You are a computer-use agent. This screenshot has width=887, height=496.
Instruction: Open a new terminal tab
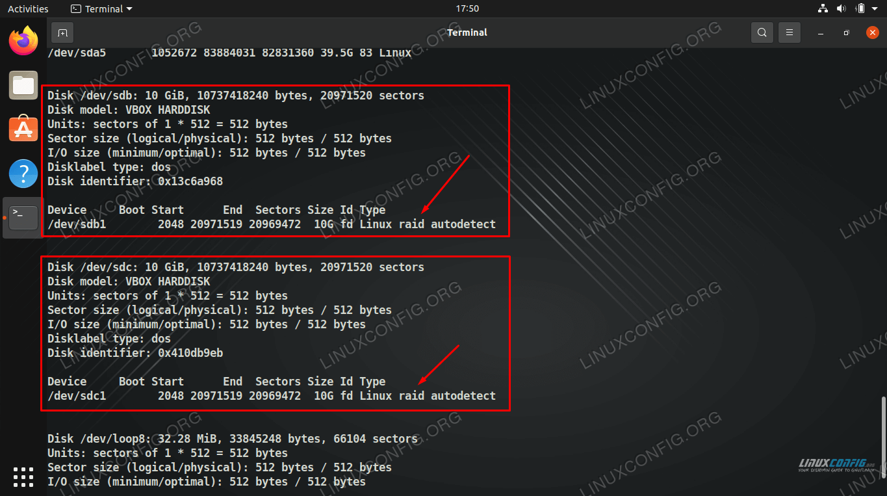pos(62,32)
